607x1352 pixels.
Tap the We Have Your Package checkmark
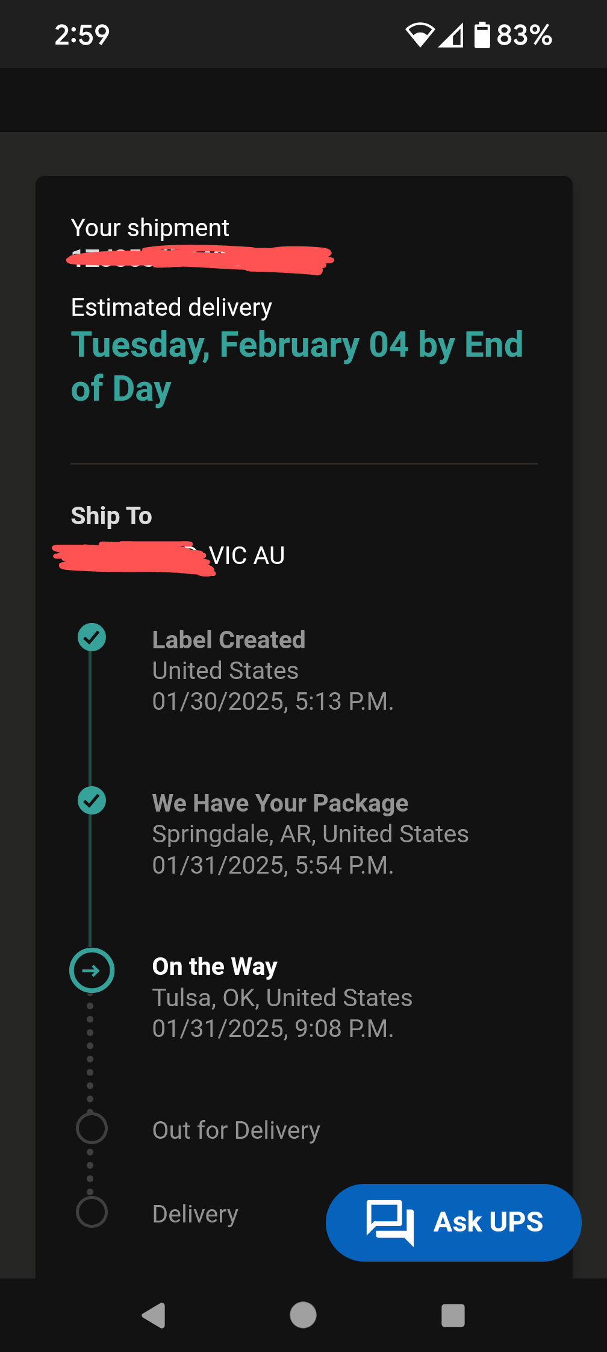tap(92, 800)
